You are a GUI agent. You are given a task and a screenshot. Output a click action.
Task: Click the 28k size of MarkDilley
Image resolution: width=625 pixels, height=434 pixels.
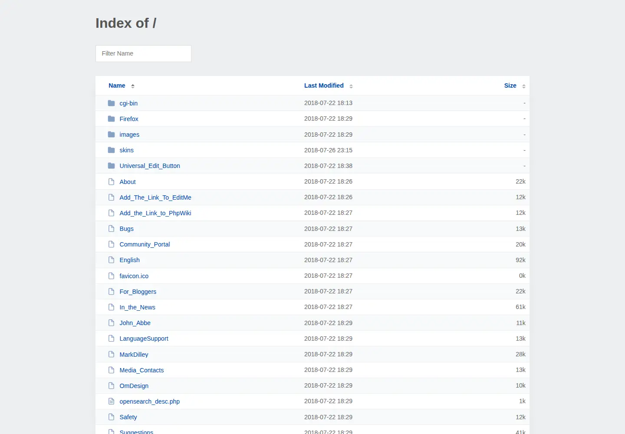520,354
